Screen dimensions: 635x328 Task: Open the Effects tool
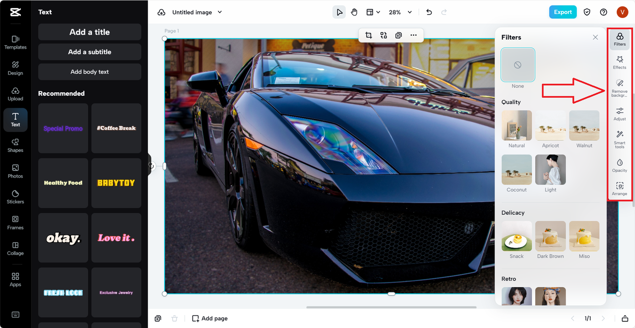point(620,63)
